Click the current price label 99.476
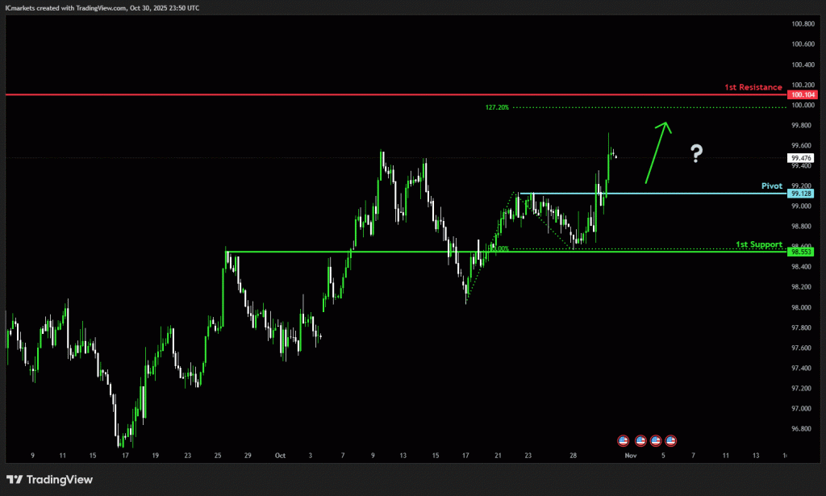Image resolution: width=826 pixels, height=496 pixels. pyautogui.click(x=801, y=158)
